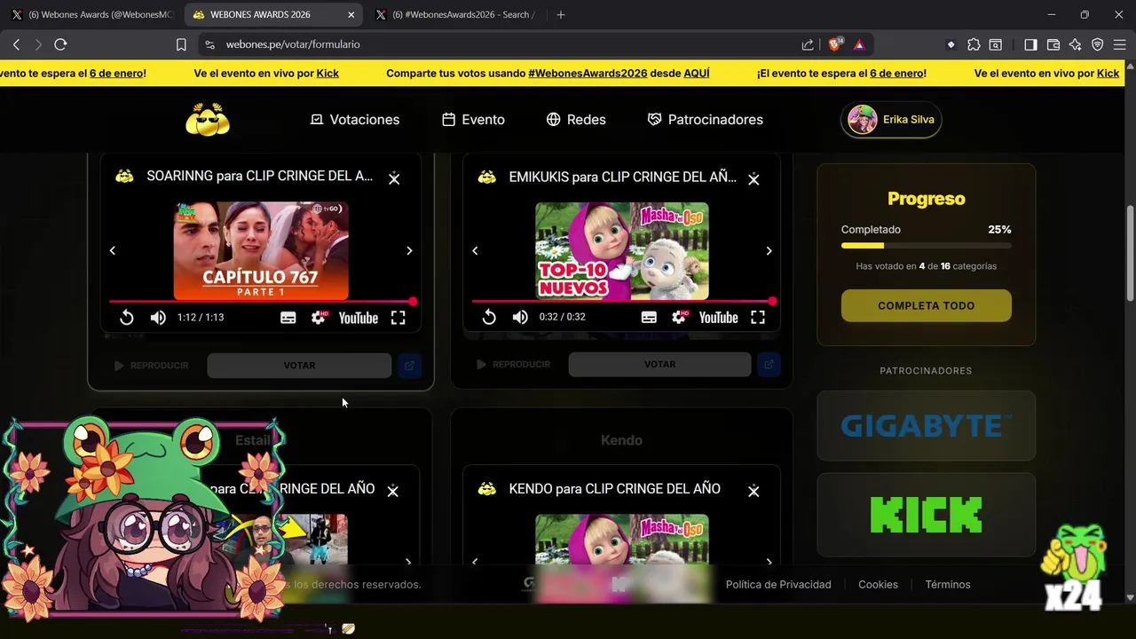Image resolution: width=1136 pixels, height=639 pixels.
Task: Open the Brave wallet icon
Action: (1053, 44)
